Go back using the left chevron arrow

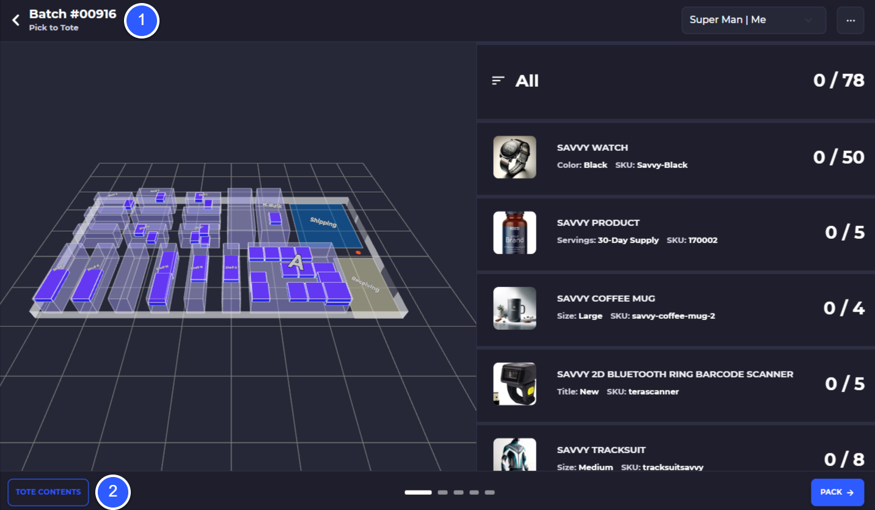[16, 20]
